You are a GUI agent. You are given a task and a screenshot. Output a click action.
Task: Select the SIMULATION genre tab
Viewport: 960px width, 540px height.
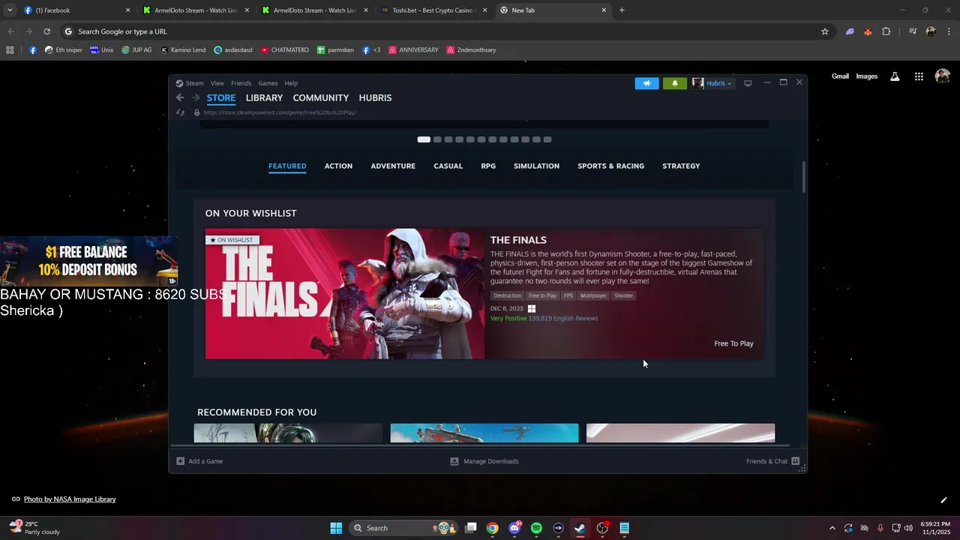click(536, 166)
